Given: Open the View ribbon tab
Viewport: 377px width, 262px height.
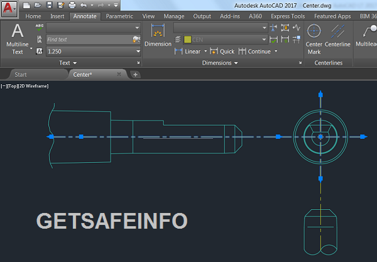Looking at the screenshot, I should click(x=148, y=16).
